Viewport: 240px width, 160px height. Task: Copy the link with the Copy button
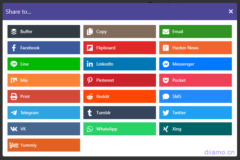coord(119,31)
